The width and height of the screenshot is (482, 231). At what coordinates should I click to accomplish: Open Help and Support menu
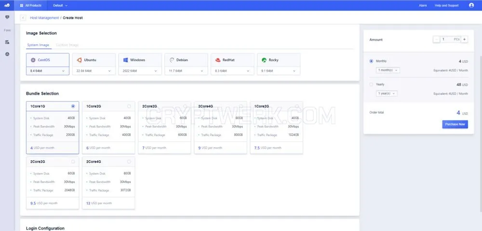coord(446,5)
